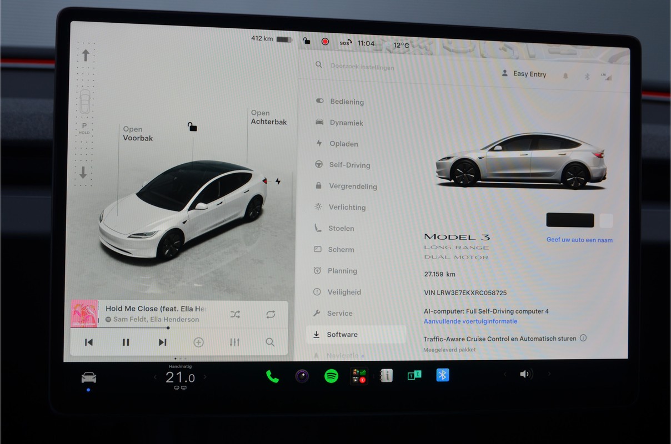Toggle shuffle in media player
The image size is (671, 444).
[235, 315]
